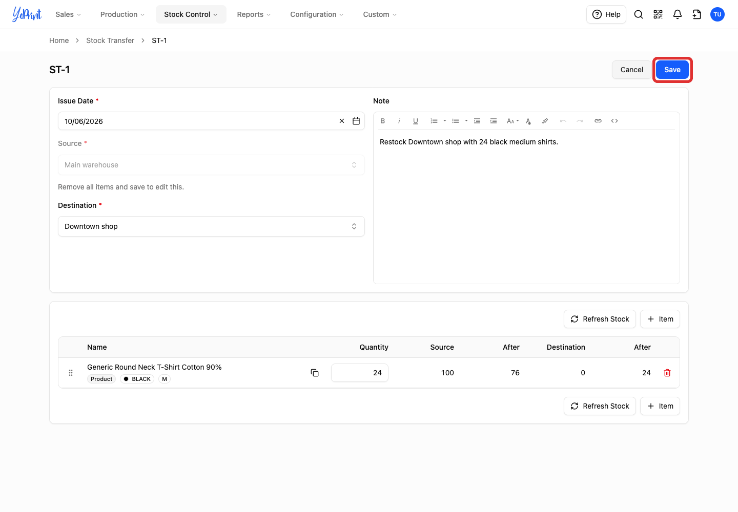The height and width of the screenshot is (512, 738).
Task: Duplicate the Generic Round Neck T-Shirt line
Action: click(x=315, y=373)
